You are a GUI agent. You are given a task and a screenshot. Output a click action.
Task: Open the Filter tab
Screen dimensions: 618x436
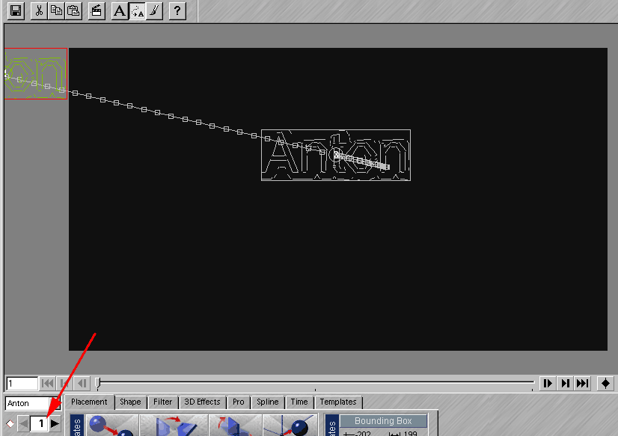[x=163, y=402]
